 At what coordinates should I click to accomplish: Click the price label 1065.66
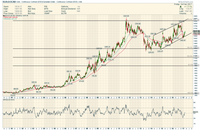point(89,58)
